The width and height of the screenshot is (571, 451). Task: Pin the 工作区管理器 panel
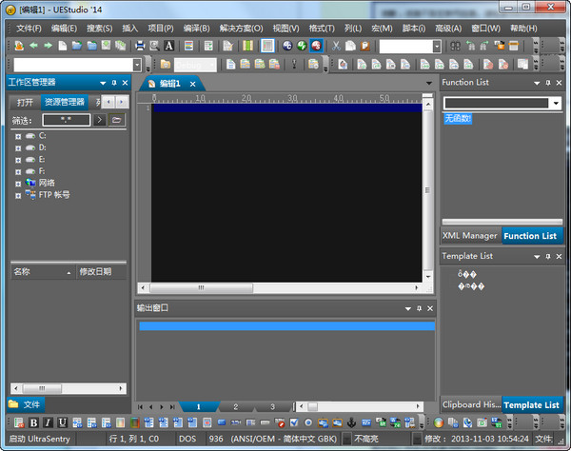(114, 83)
